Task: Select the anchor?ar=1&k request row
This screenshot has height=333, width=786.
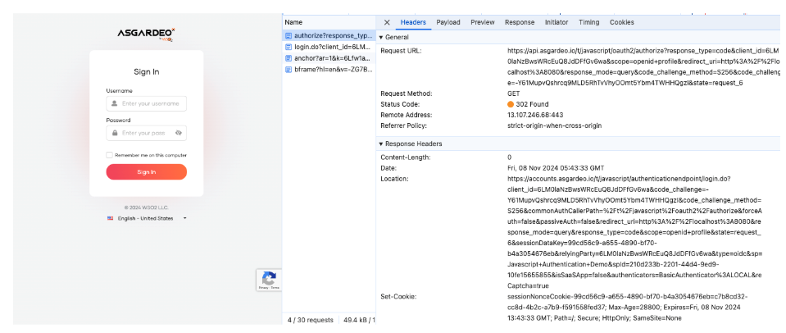Action: pos(329,58)
